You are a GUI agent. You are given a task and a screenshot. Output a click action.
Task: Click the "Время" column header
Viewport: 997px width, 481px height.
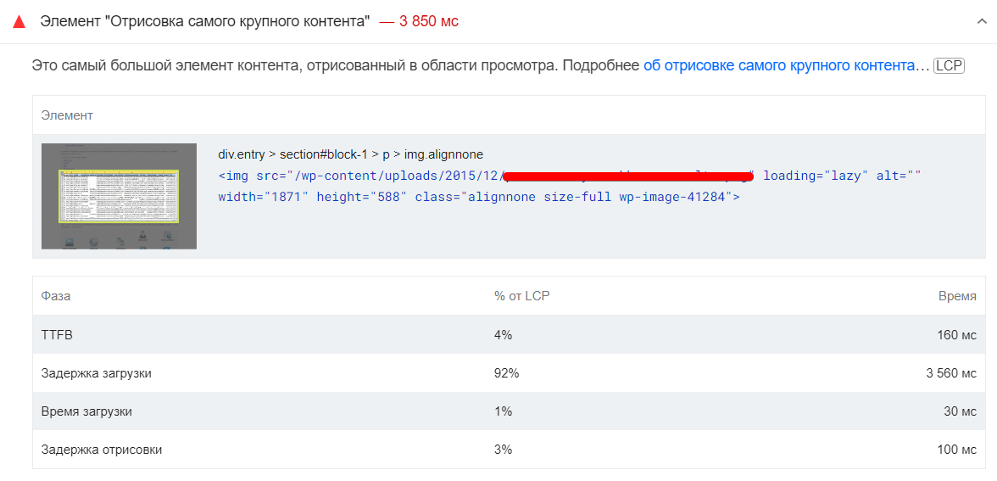pos(957,296)
